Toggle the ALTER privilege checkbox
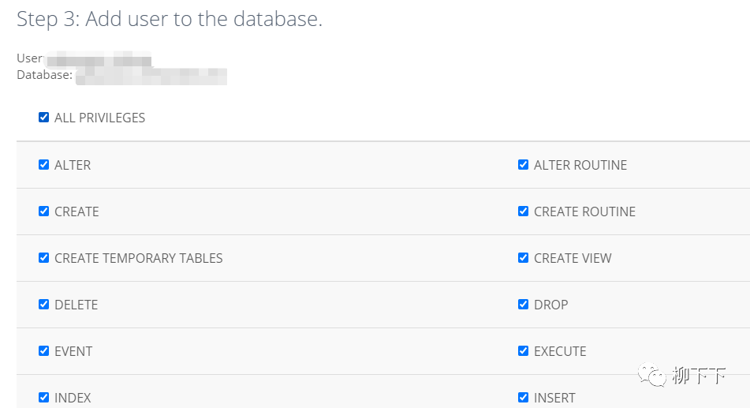Viewport: 750px width, 408px height. pyautogui.click(x=43, y=165)
